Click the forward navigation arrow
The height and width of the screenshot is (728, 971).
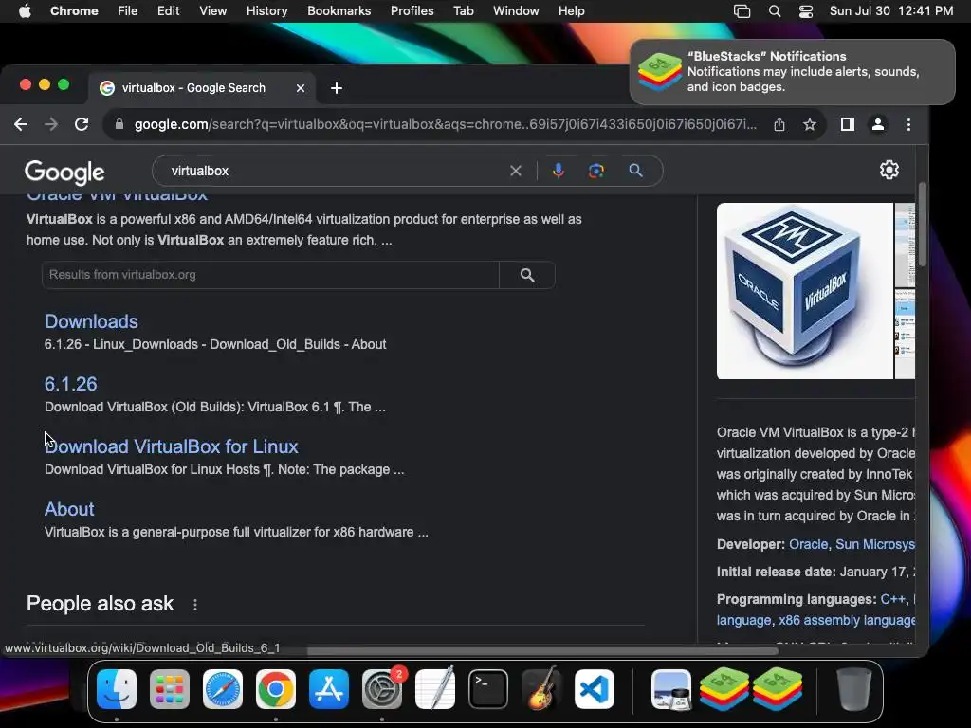51,124
